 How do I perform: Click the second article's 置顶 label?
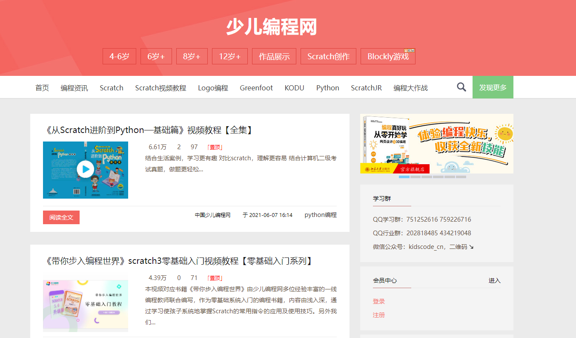coord(215,278)
